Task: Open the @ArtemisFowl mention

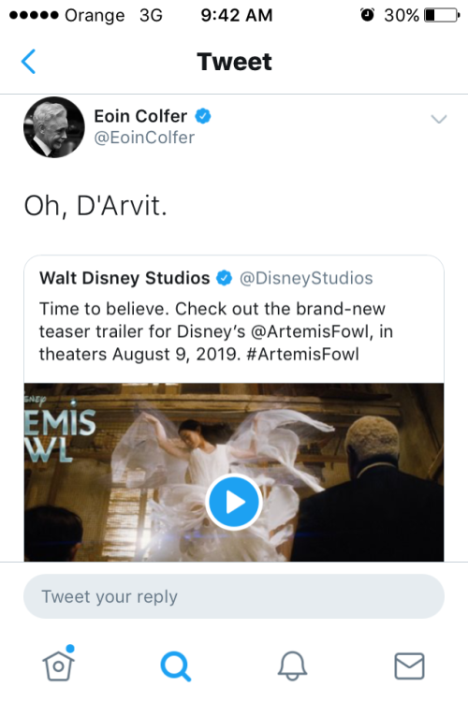Action: (x=312, y=331)
